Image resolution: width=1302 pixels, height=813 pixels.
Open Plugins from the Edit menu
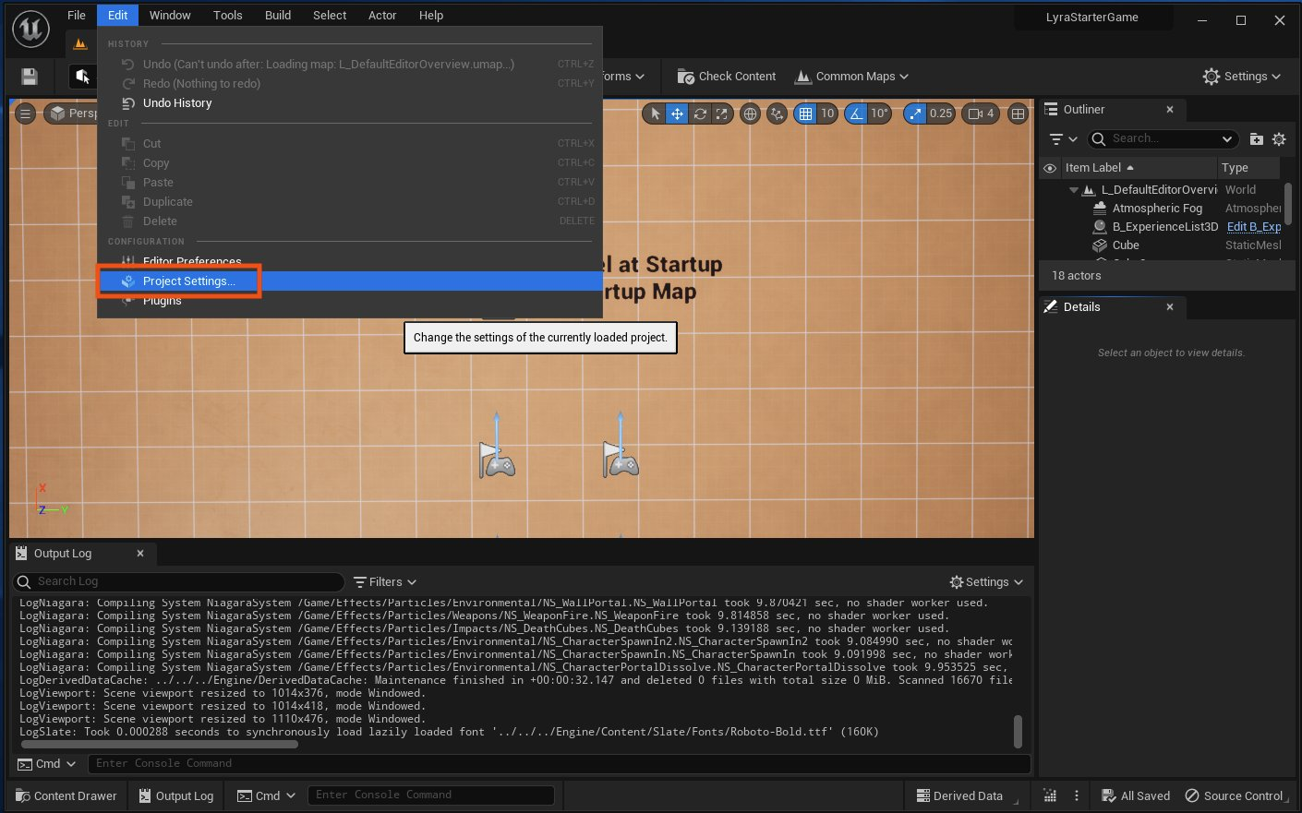tap(350, 301)
